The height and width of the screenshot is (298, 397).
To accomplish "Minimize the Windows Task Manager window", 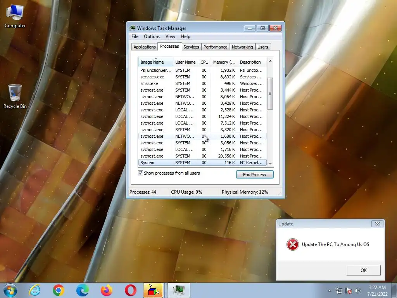I will (250, 28).
